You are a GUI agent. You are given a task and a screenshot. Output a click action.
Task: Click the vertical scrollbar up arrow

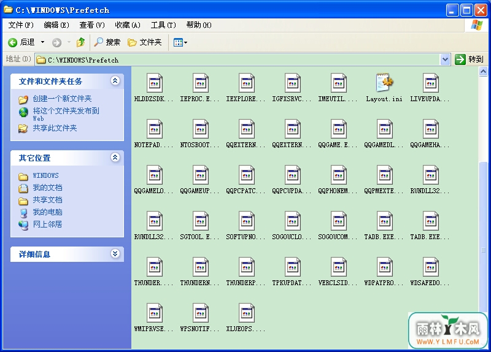[483, 72]
